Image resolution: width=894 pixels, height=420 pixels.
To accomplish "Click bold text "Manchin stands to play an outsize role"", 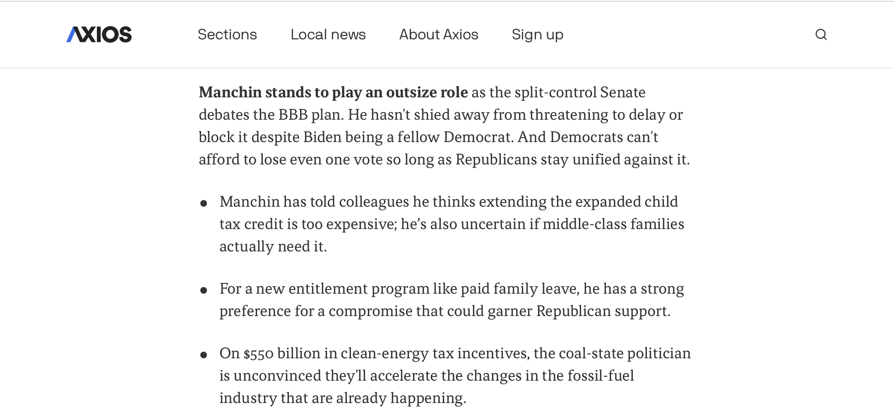I will (333, 92).
